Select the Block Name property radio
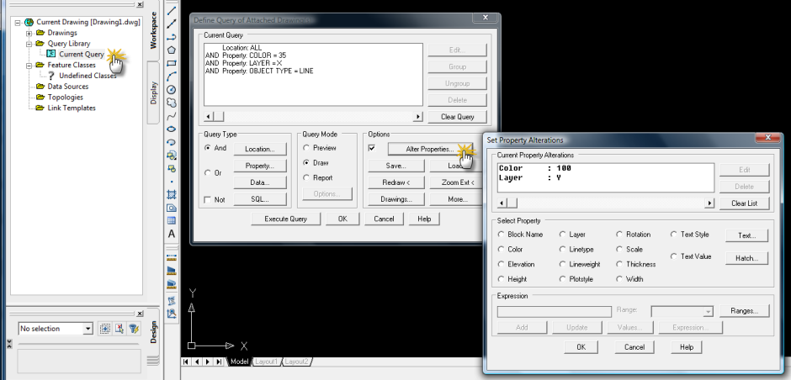This screenshot has height=380, width=791. 501,235
